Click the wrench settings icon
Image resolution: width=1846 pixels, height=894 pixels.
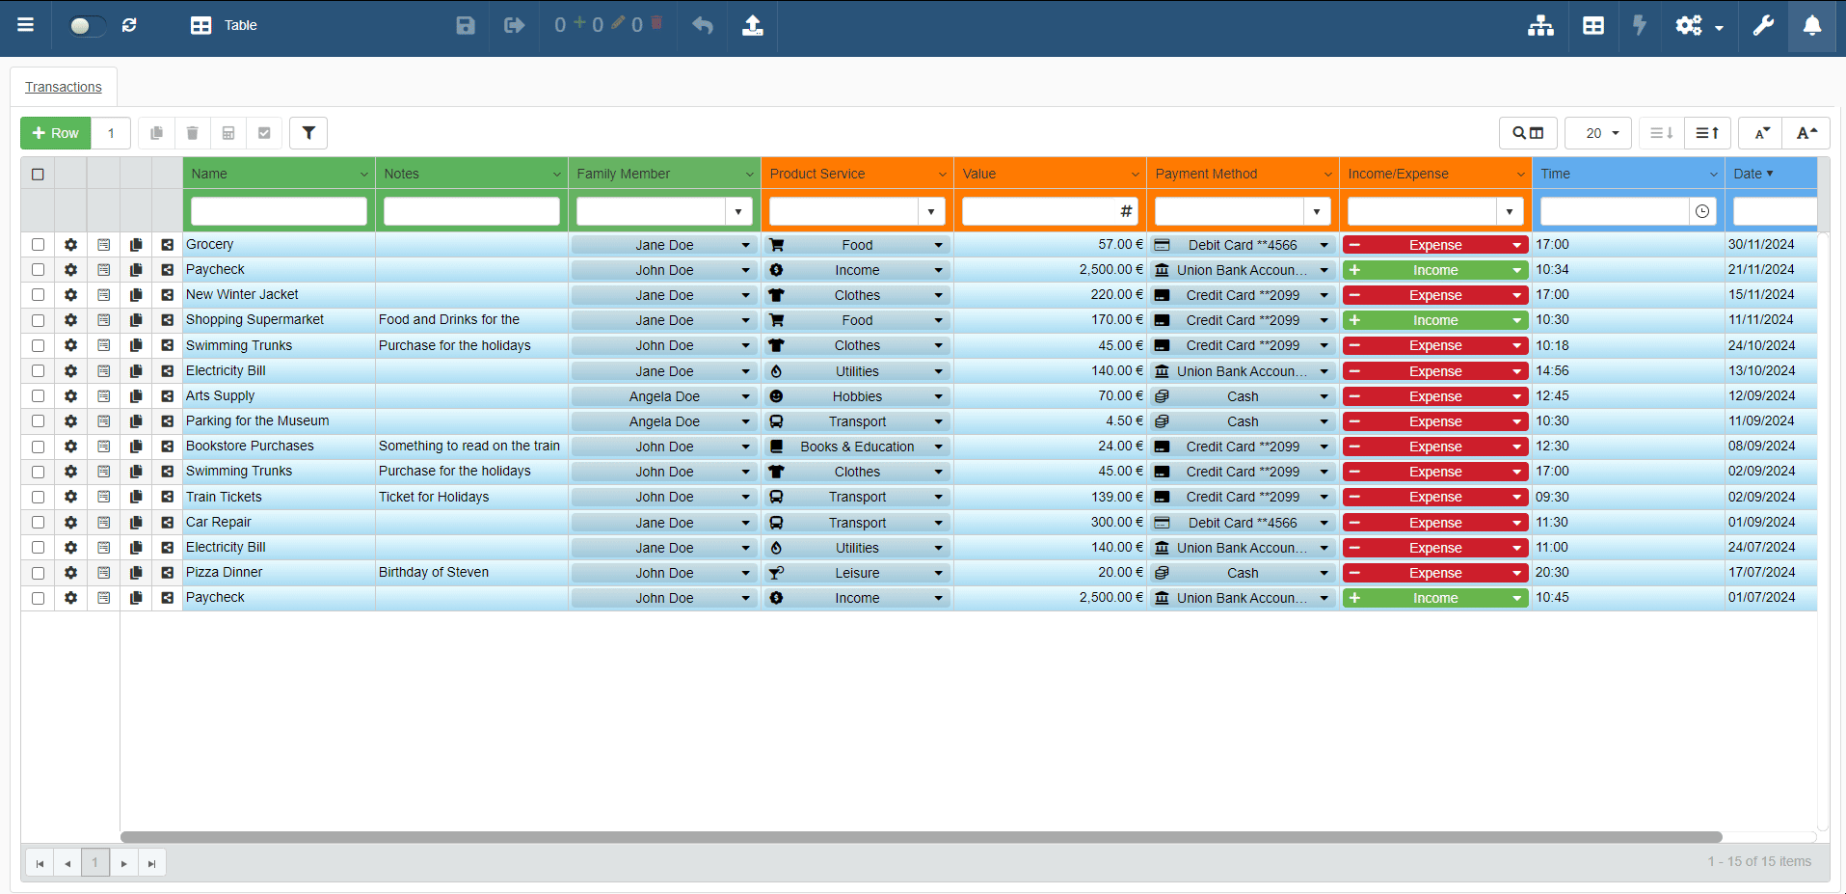tap(1763, 25)
